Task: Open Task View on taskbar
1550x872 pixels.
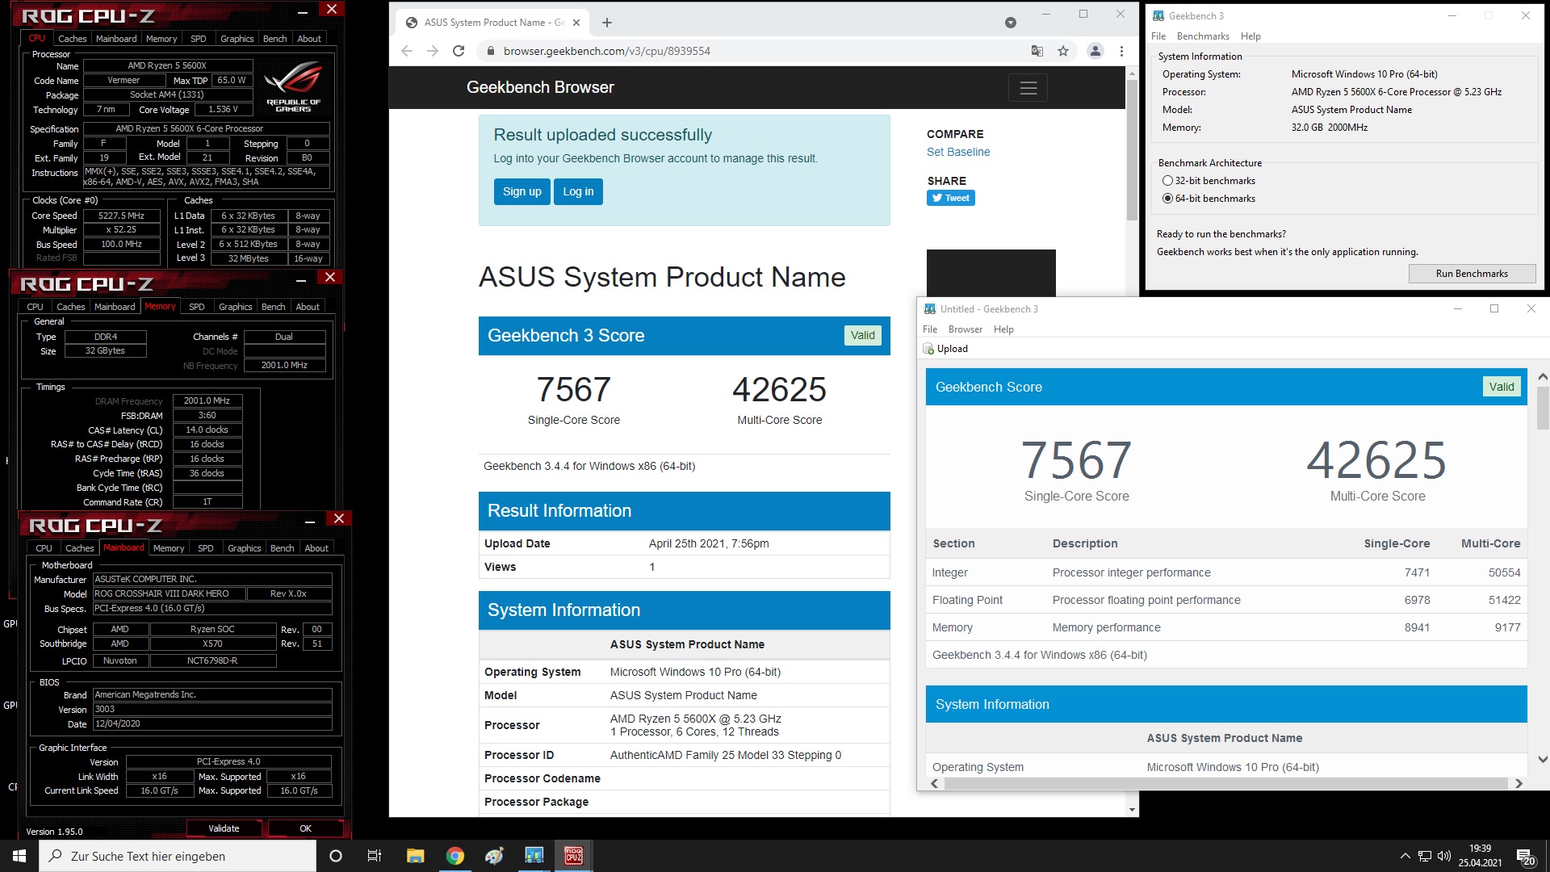Action: (x=375, y=856)
